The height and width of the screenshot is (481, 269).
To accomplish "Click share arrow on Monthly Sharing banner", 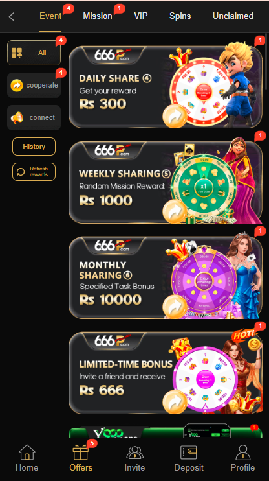I will point(175,307).
